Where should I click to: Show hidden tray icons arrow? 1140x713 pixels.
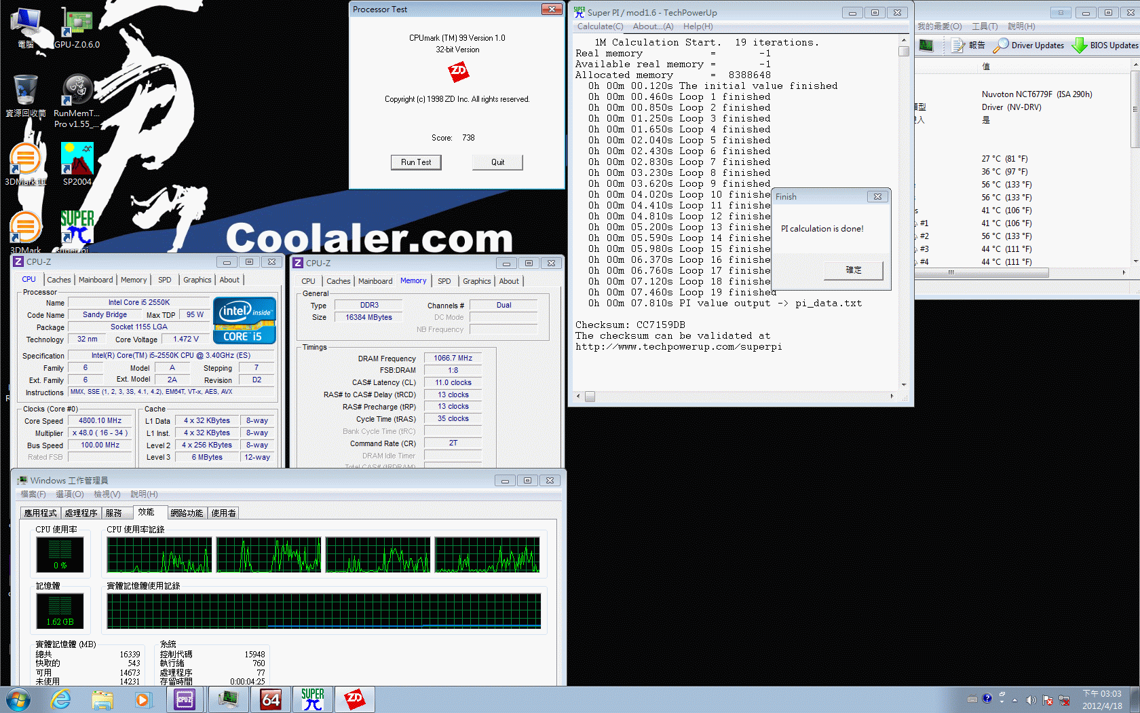point(1015,700)
